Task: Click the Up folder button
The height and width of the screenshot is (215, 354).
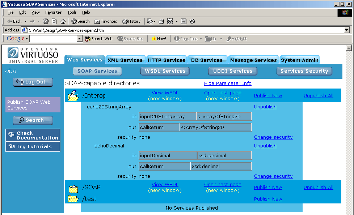Action: pos(211,39)
